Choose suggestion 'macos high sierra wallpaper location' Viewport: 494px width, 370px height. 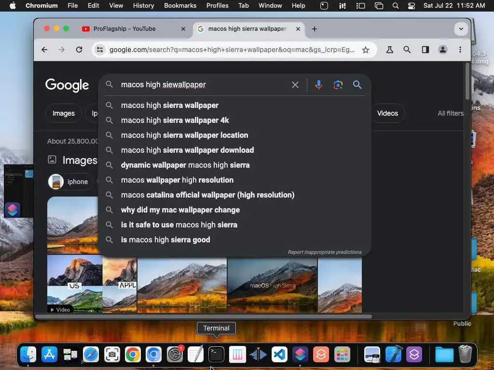click(235, 135)
